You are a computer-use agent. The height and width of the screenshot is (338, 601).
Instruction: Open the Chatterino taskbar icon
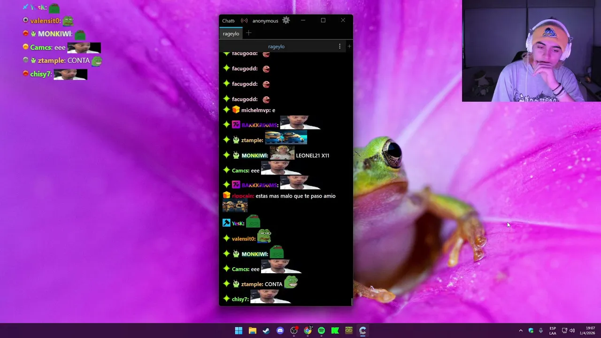click(362, 330)
